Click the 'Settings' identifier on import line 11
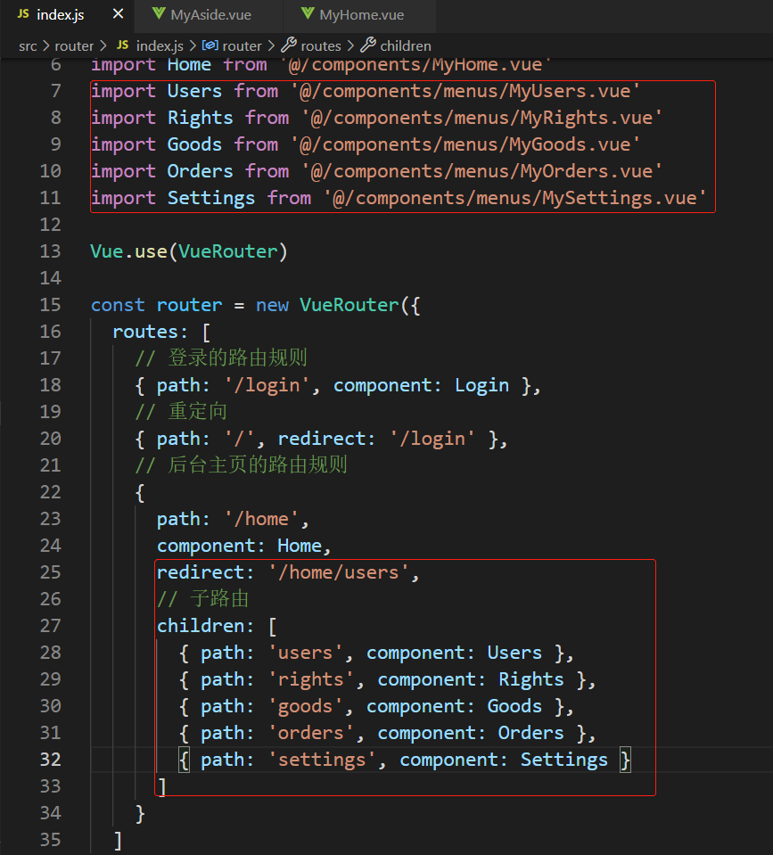773x855 pixels. click(x=211, y=198)
